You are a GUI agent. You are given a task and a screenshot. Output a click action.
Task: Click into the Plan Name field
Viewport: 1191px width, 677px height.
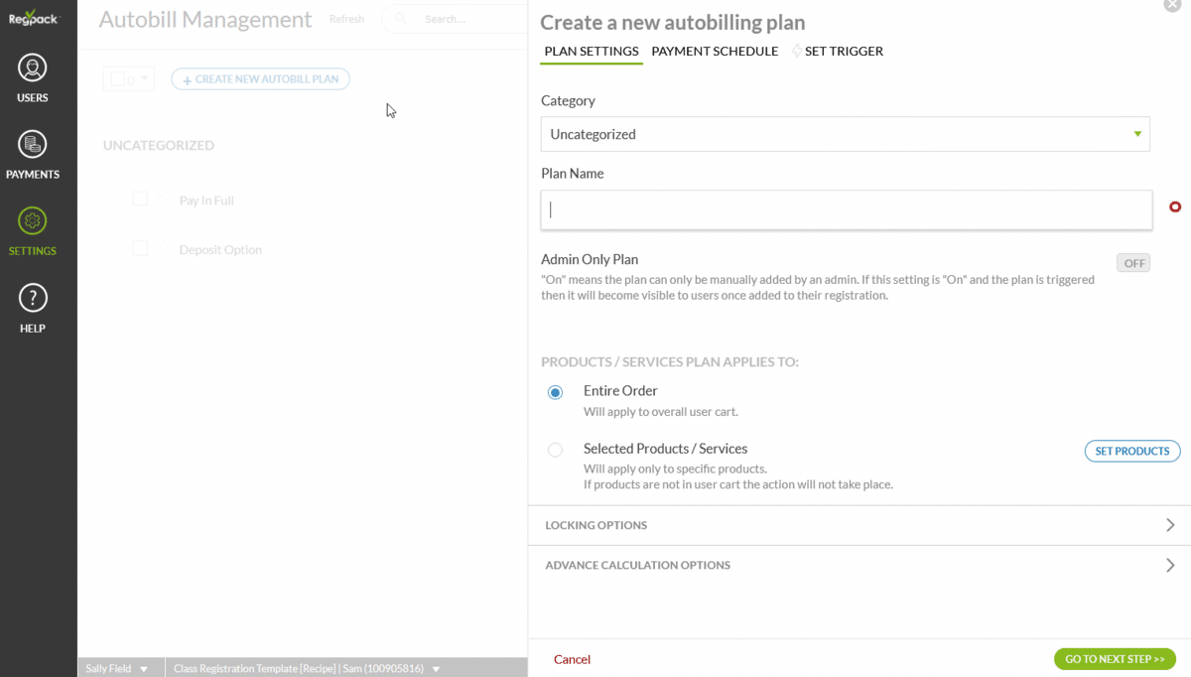846,210
